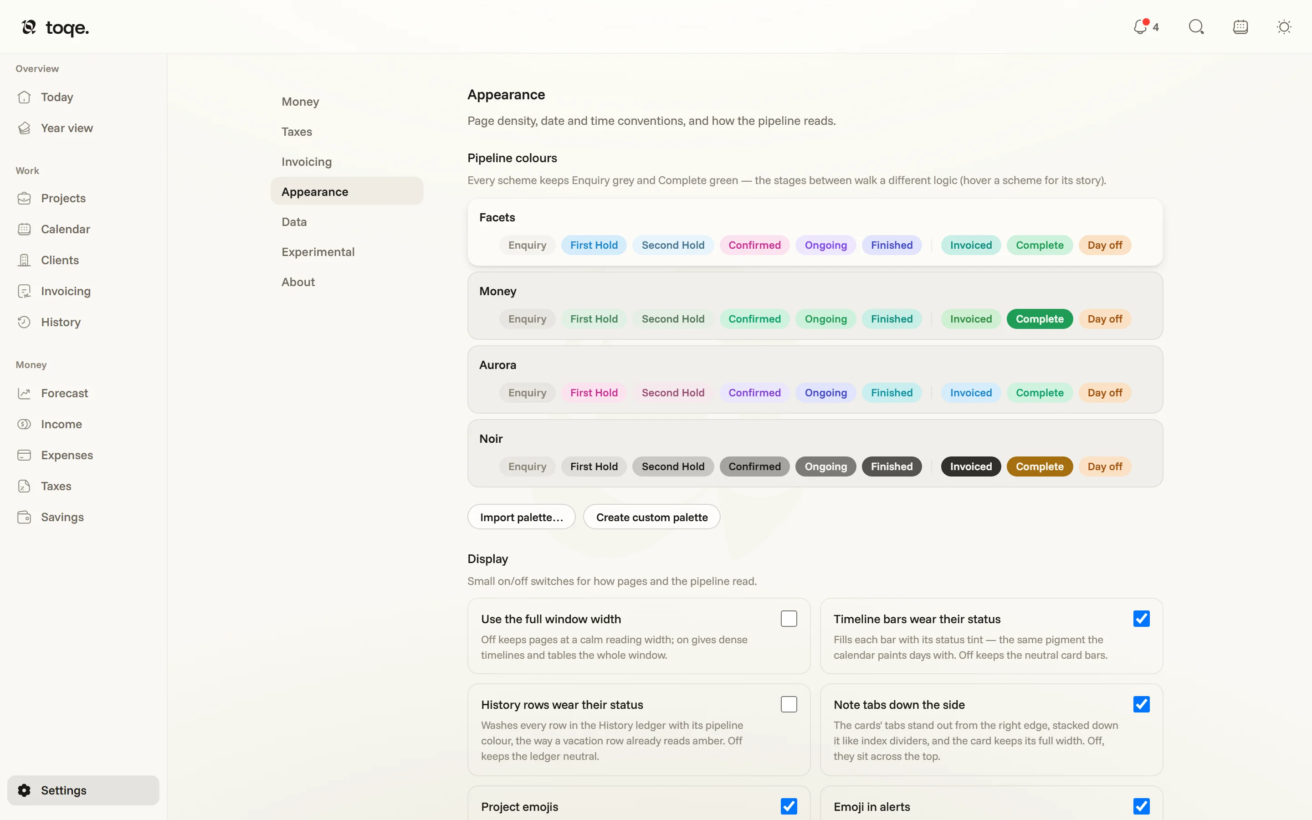Open Invoicing in the settings section list
Screen dimensions: 1312x820
[x=347, y=162]
